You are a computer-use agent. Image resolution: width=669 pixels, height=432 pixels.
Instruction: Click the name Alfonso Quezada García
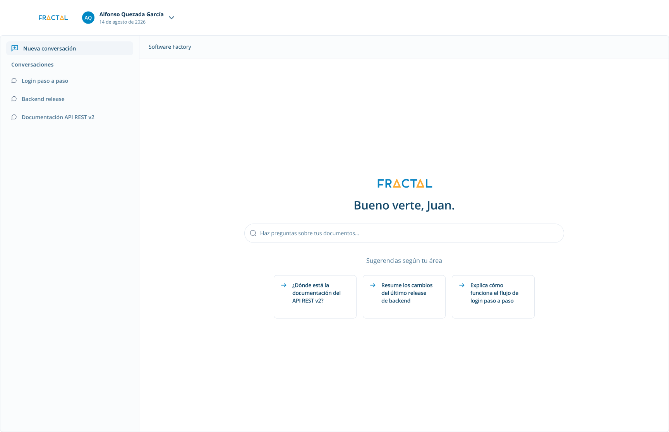tap(131, 14)
